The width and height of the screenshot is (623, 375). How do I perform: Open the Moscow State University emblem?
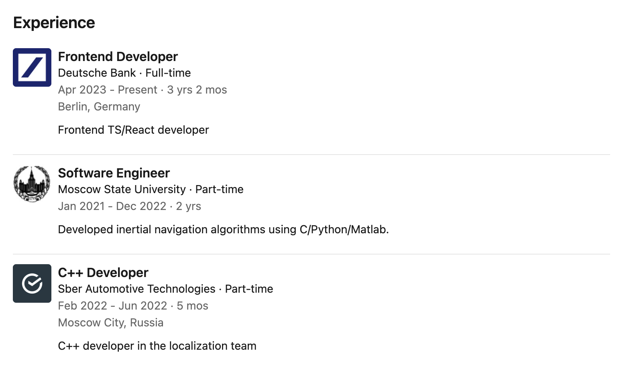tap(32, 184)
